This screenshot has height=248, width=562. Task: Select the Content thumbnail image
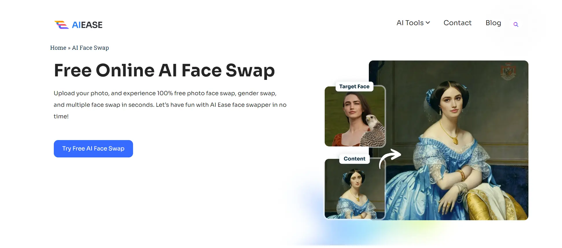pos(355,189)
